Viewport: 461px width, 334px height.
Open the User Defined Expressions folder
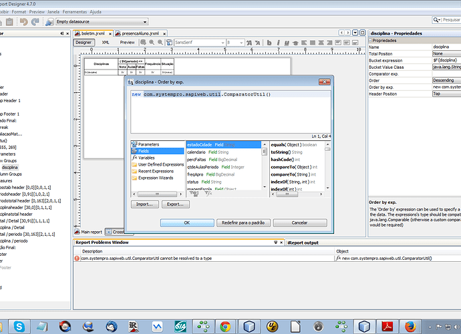[160, 164]
